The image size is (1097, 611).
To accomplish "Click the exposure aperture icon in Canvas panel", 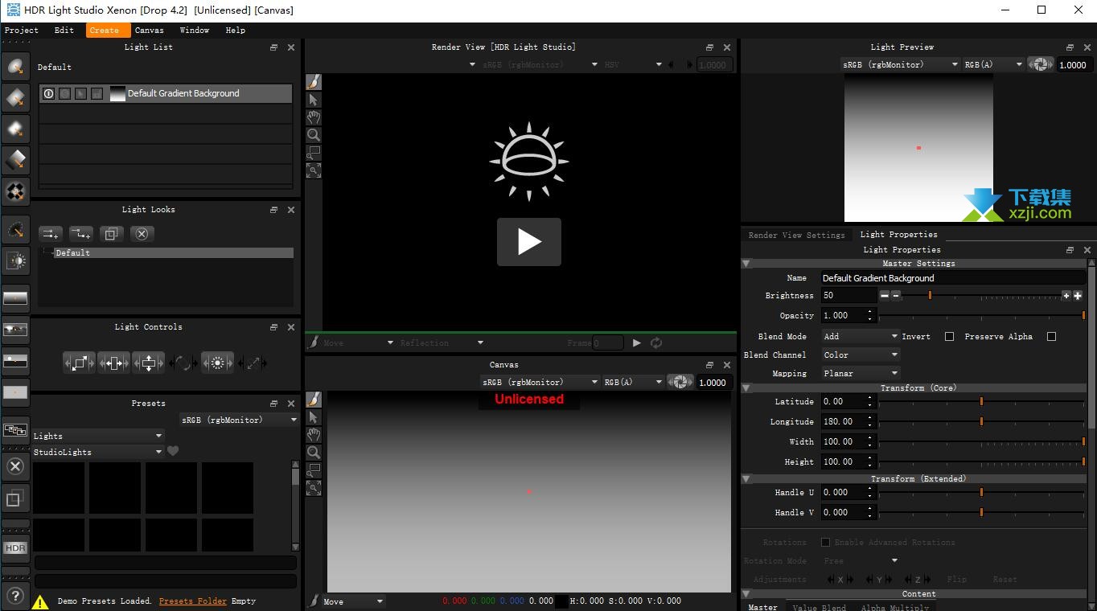I will coord(680,382).
